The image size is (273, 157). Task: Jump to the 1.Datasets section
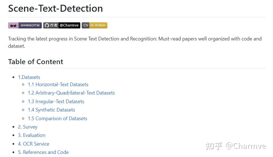click(29, 77)
